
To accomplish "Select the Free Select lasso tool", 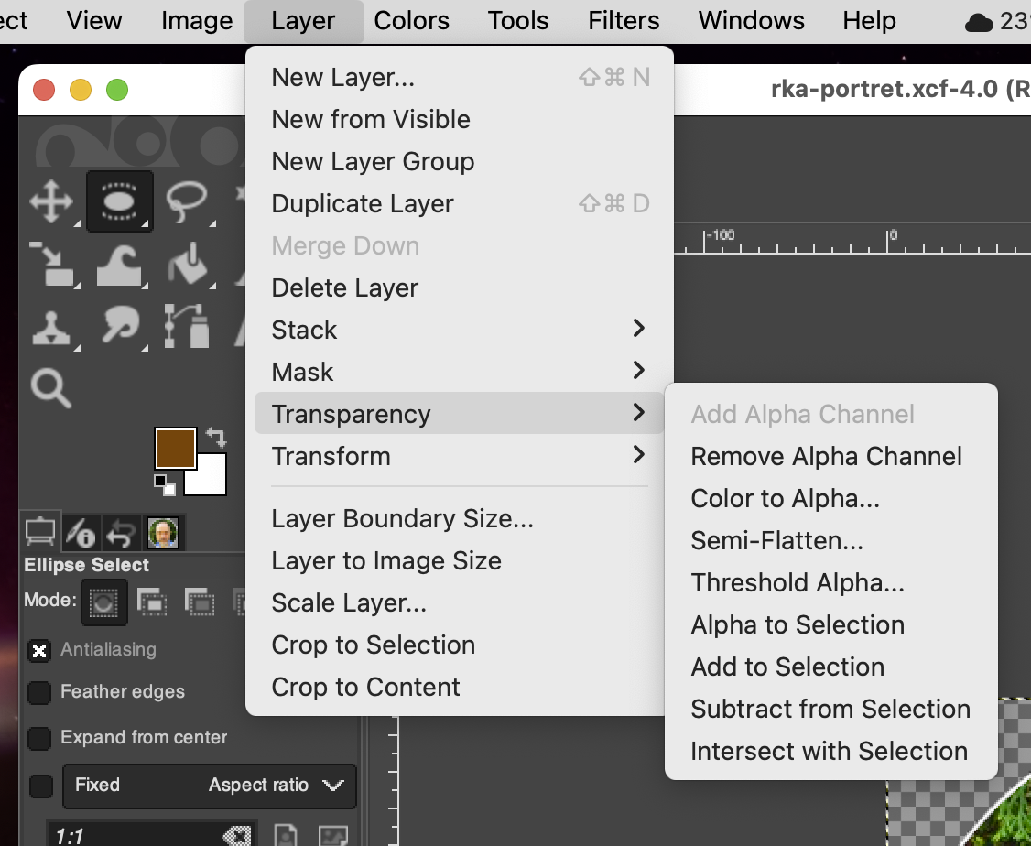I will [x=187, y=200].
